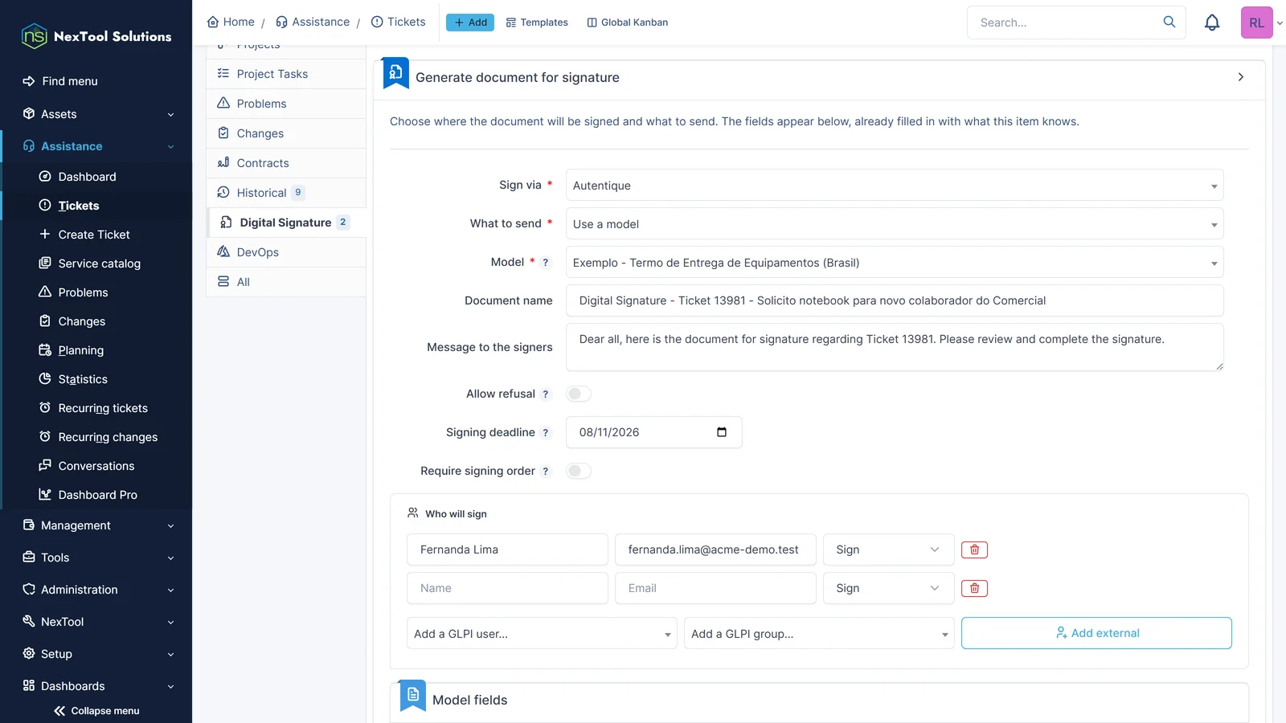Delete the empty signer row
The width and height of the screenshot is (1286, 723).
point(974,588)
